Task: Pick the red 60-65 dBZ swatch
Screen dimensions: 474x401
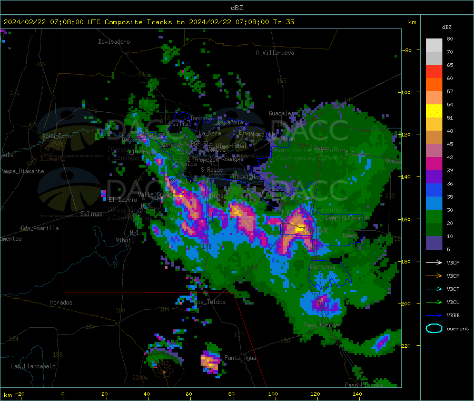Action: [x=434, y=71]
